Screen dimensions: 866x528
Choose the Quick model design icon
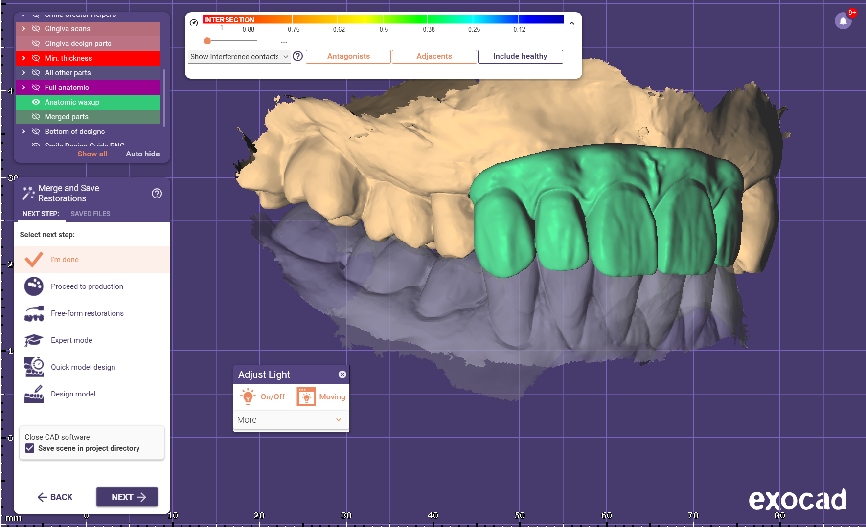point(34,367)
